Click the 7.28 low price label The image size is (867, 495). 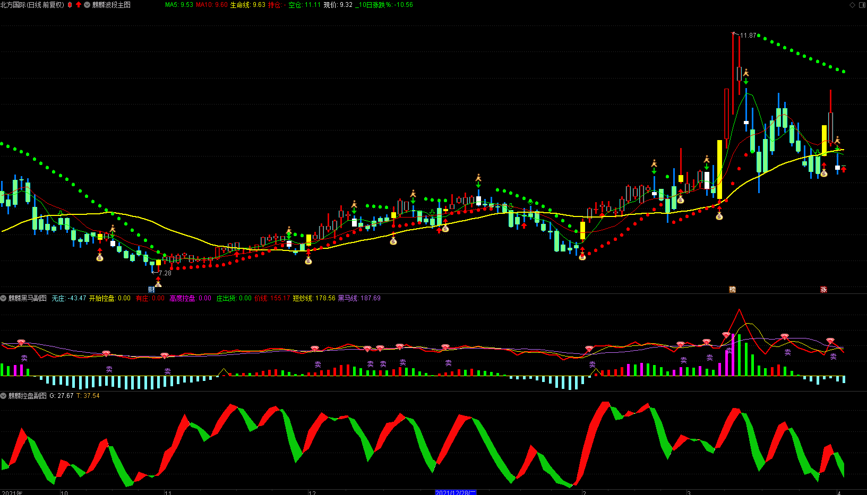[165, 273]
